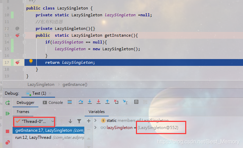Click the light bulb intention icon
243x148 pixels.
tap(31, 61)
